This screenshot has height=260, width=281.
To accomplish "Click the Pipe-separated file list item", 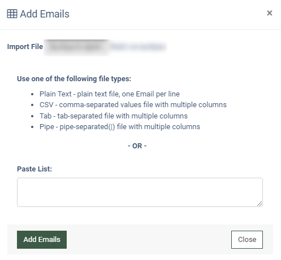I will pyautogui.click(x=120, y=127).
